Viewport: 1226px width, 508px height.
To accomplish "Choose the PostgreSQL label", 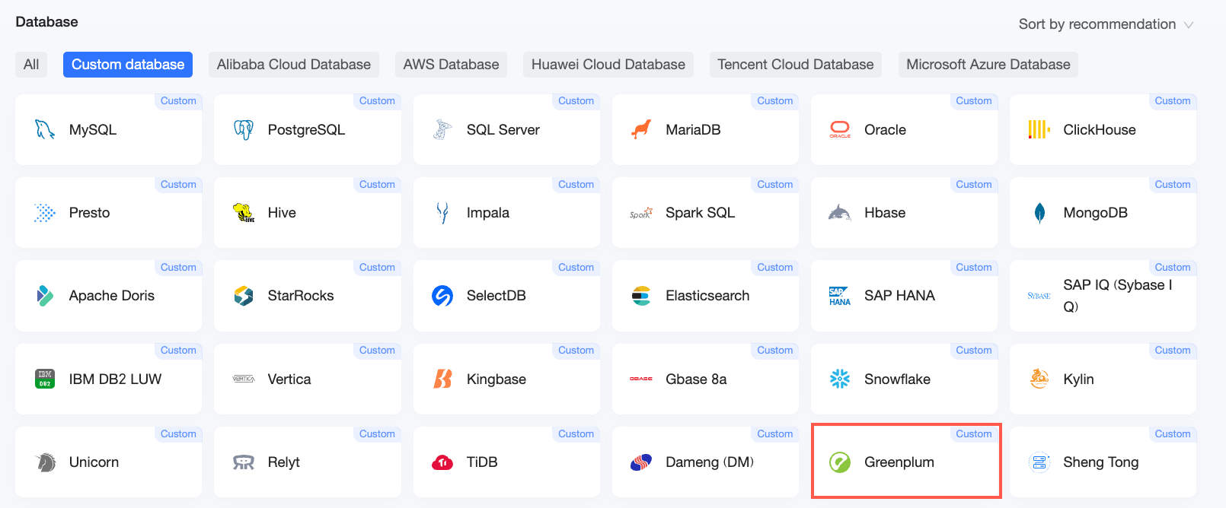I will [306, 130].
